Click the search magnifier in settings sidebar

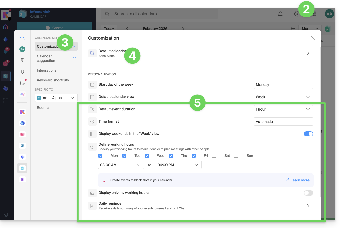click(22, 38)
